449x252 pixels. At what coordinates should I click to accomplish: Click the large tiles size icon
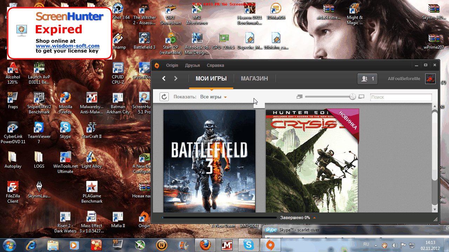coord(361,97)
